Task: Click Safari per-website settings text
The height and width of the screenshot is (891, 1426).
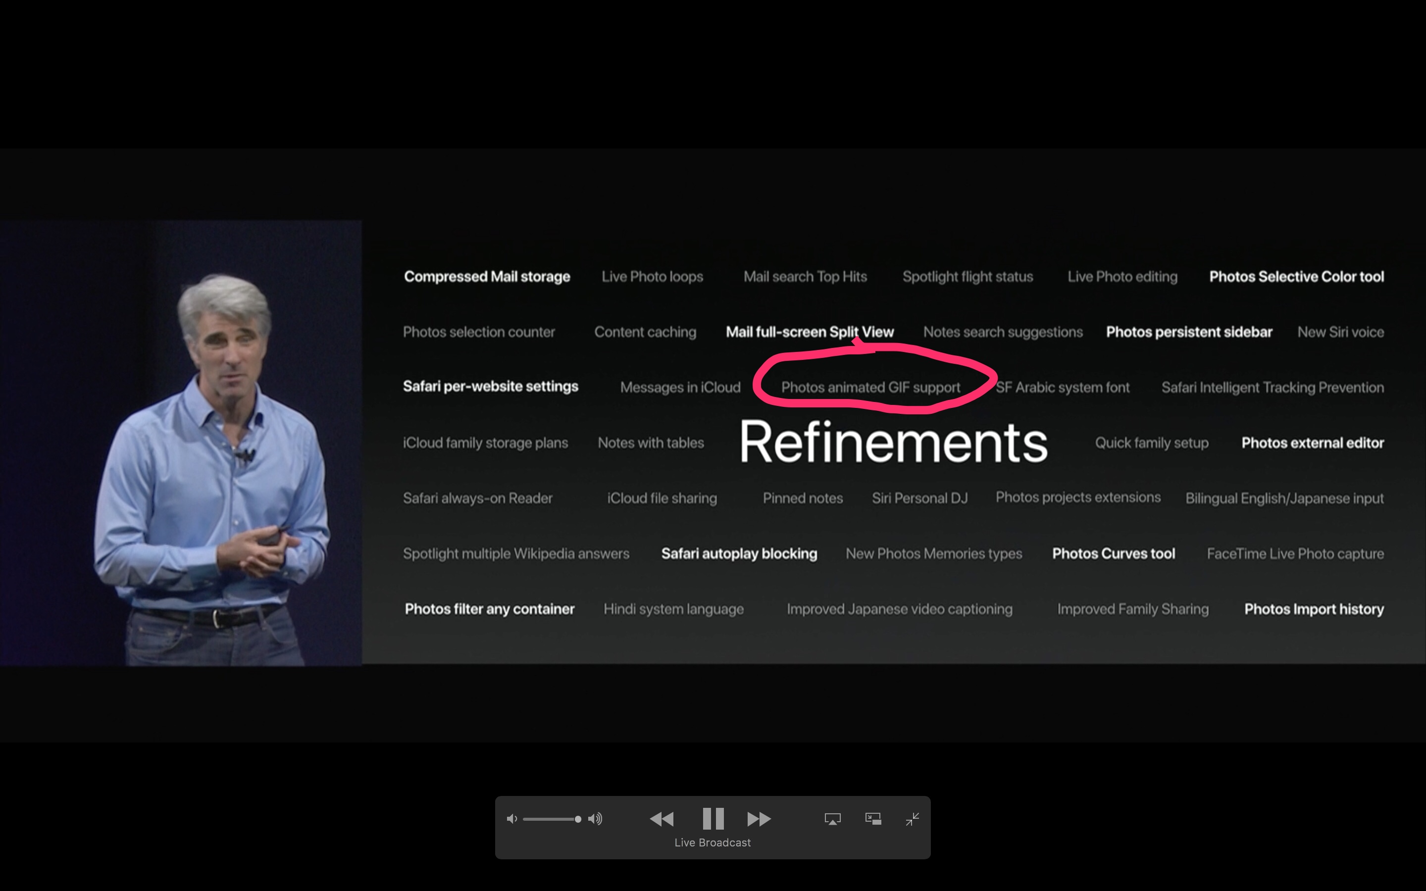Action: click(x=490, y=387)
